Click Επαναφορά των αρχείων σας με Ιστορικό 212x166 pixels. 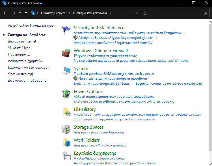pyautogui.click(x=115, y=119)
